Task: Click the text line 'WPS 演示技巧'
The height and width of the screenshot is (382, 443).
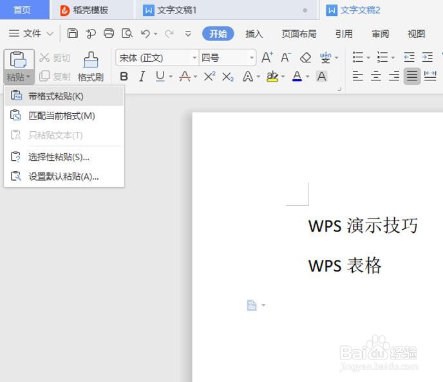Action: coord(363,226)
